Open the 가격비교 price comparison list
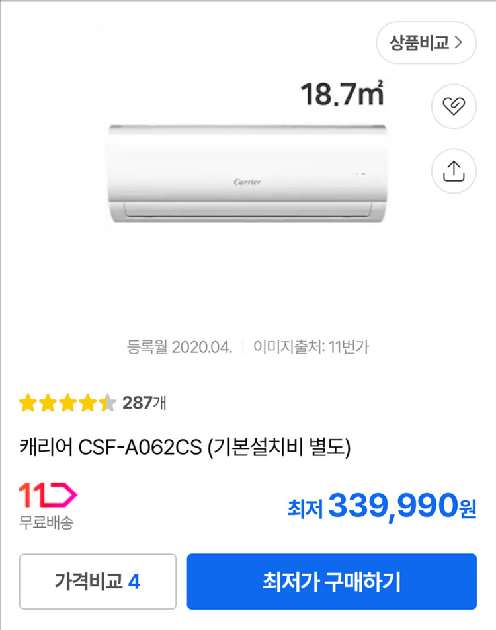This screenshot has height=630, width=496. (98, 582)
